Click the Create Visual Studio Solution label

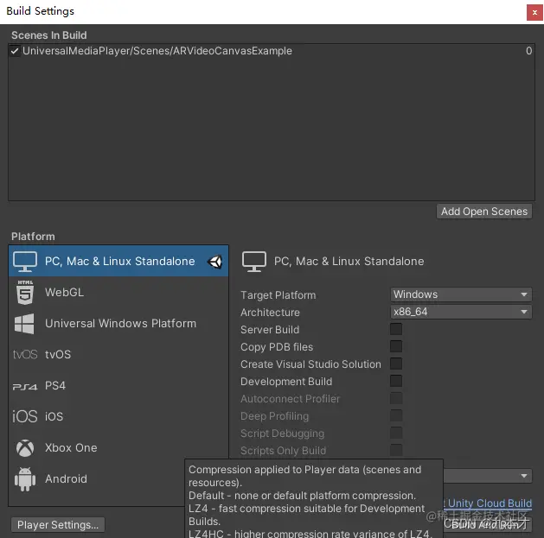[310, 364]
